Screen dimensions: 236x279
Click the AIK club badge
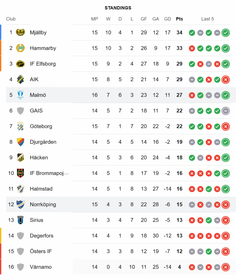tap(20, 80)
